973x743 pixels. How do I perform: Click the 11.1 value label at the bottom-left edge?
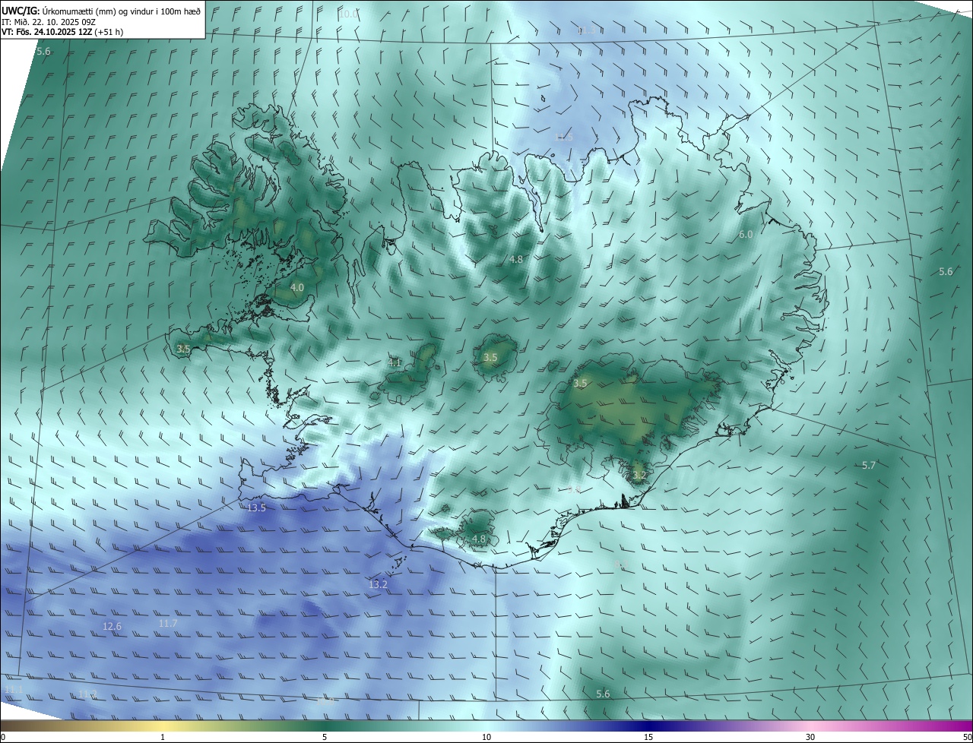[14, 689]
